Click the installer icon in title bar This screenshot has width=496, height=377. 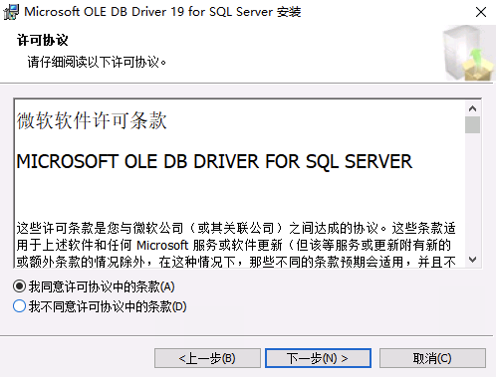click(x=11, y=12)
